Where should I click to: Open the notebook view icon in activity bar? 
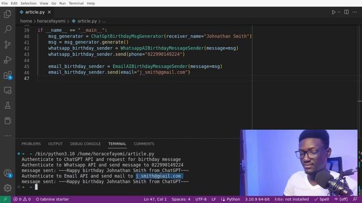pos(7,121)
